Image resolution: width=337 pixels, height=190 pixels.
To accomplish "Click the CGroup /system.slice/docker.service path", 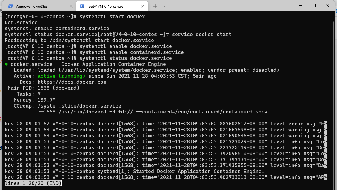I will point(79,106).
